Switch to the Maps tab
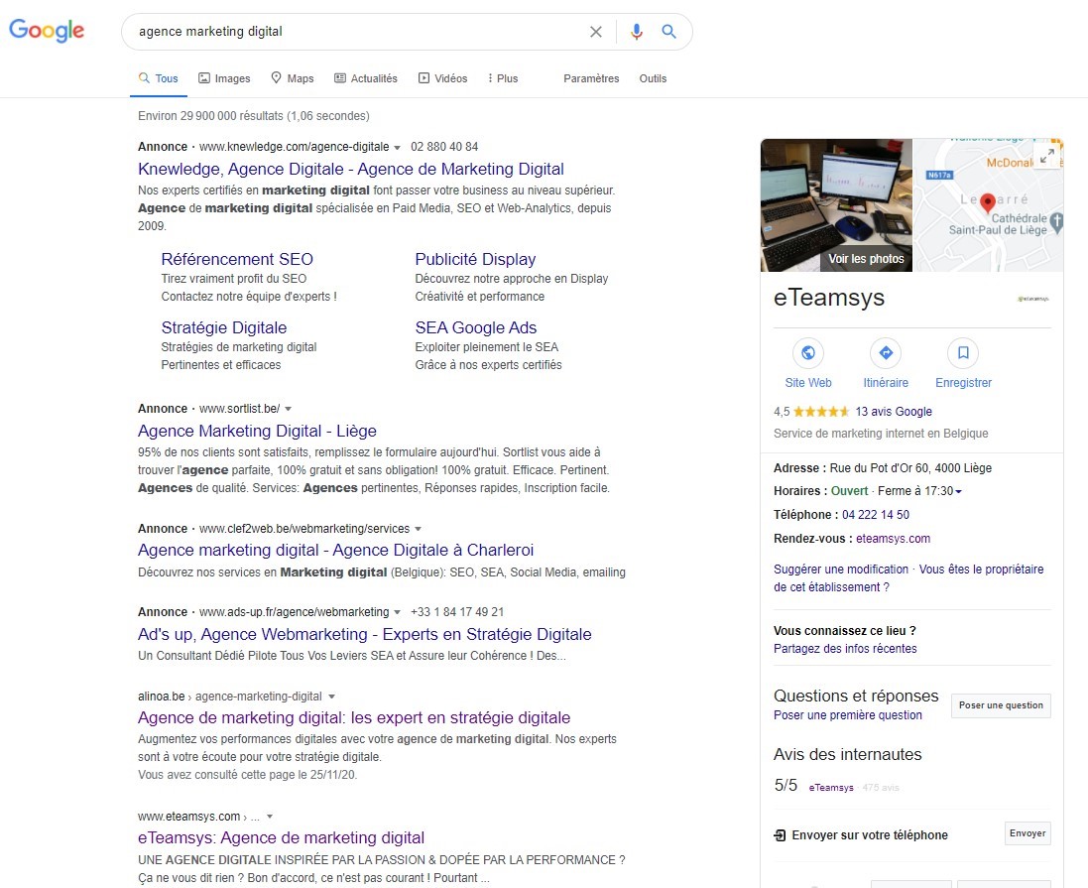 pyautogui.click(x=293, y=78)
